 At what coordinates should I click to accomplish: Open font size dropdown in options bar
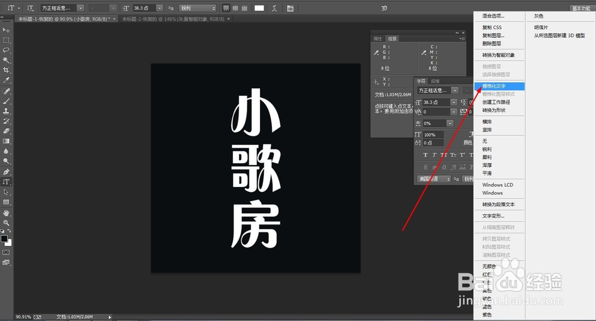[160, 8]
